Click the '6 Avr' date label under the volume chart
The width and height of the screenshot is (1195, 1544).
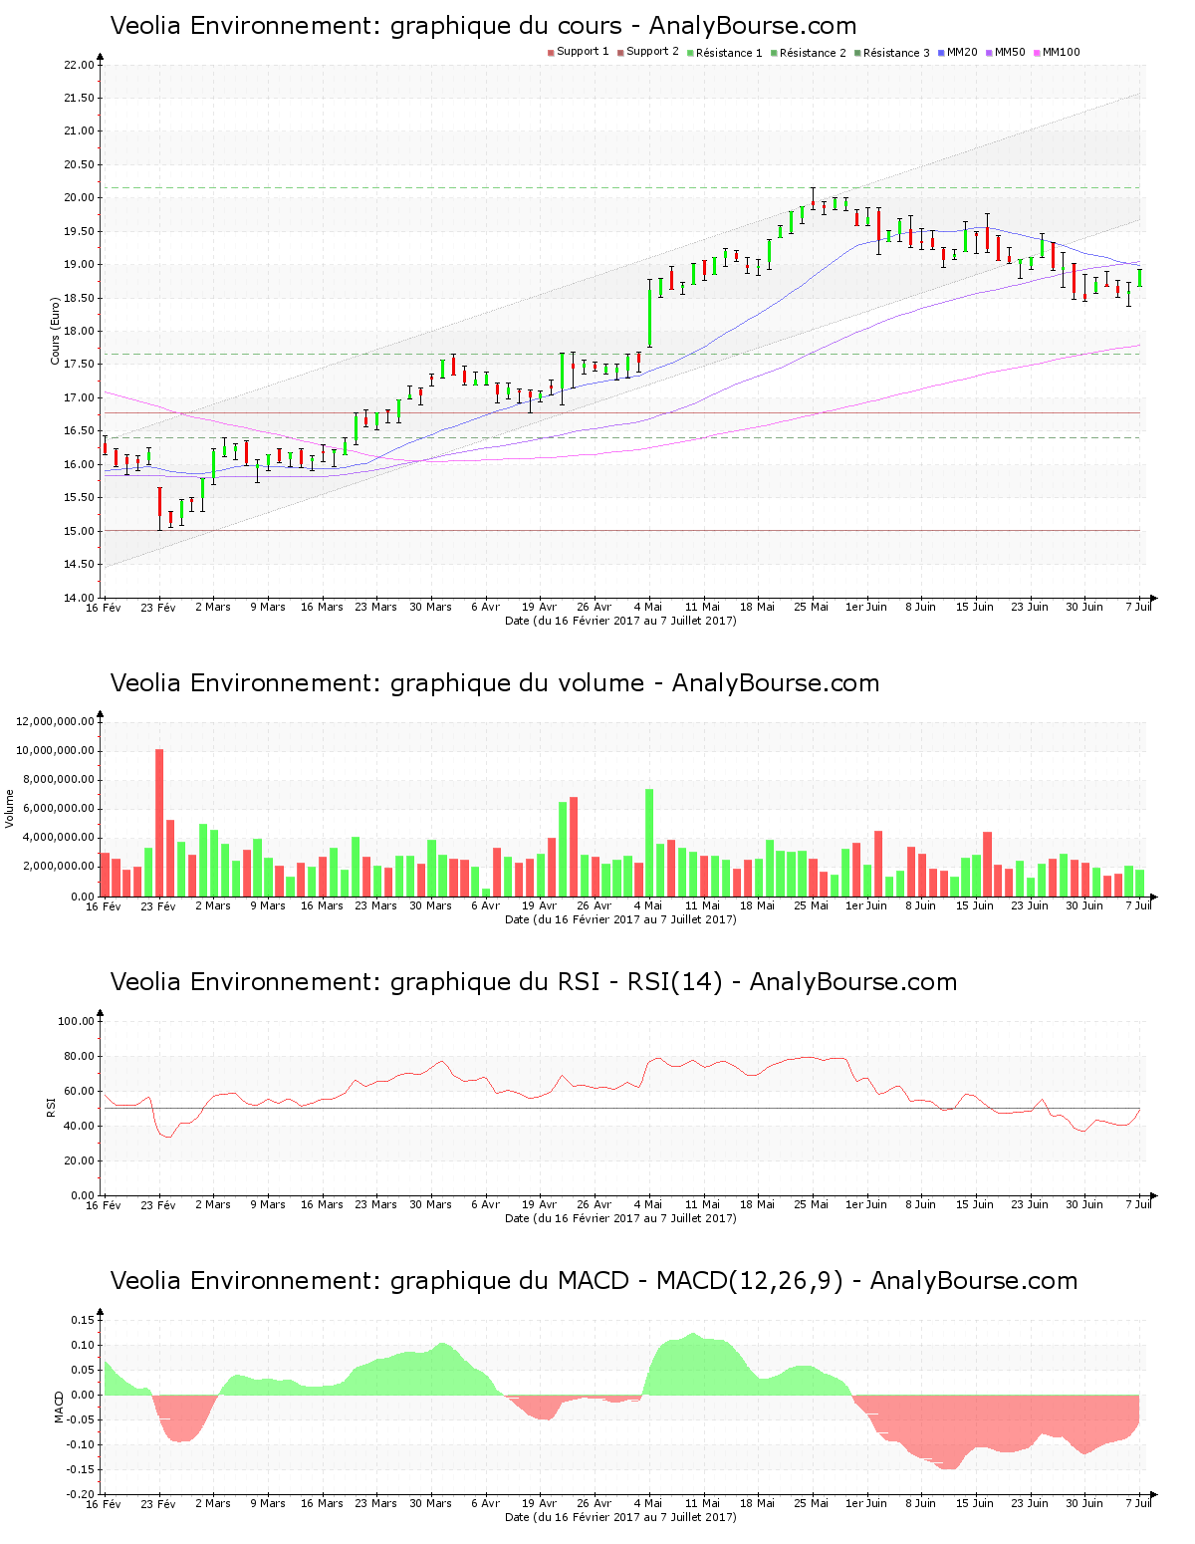[485, 905]
